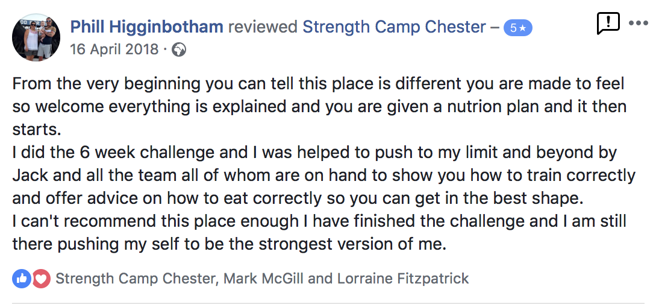Click the red heart Love reaction icon

click(41, 279)
